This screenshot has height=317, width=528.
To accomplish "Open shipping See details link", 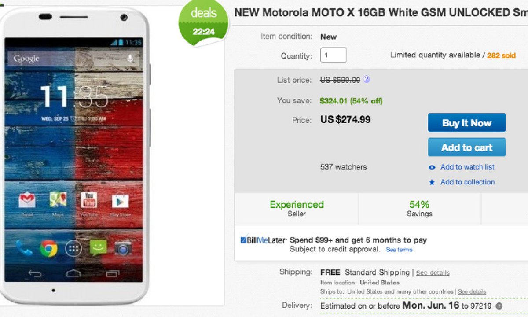I will (x=433, y=273).
